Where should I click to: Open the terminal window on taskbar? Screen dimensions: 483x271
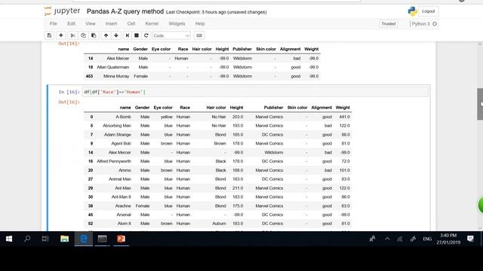tap(103, 239)
